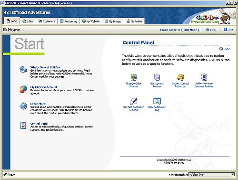Viewport: 238px width, 180px height.
Task: Click the small house icon beside Home link
Action: [221, 49]
